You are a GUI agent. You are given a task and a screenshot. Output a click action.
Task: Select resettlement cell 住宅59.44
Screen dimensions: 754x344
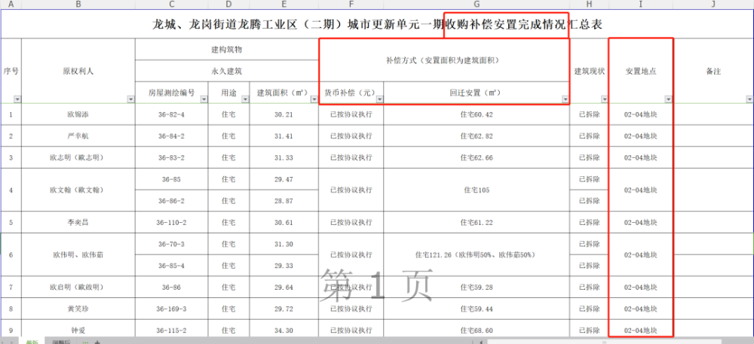477,309
